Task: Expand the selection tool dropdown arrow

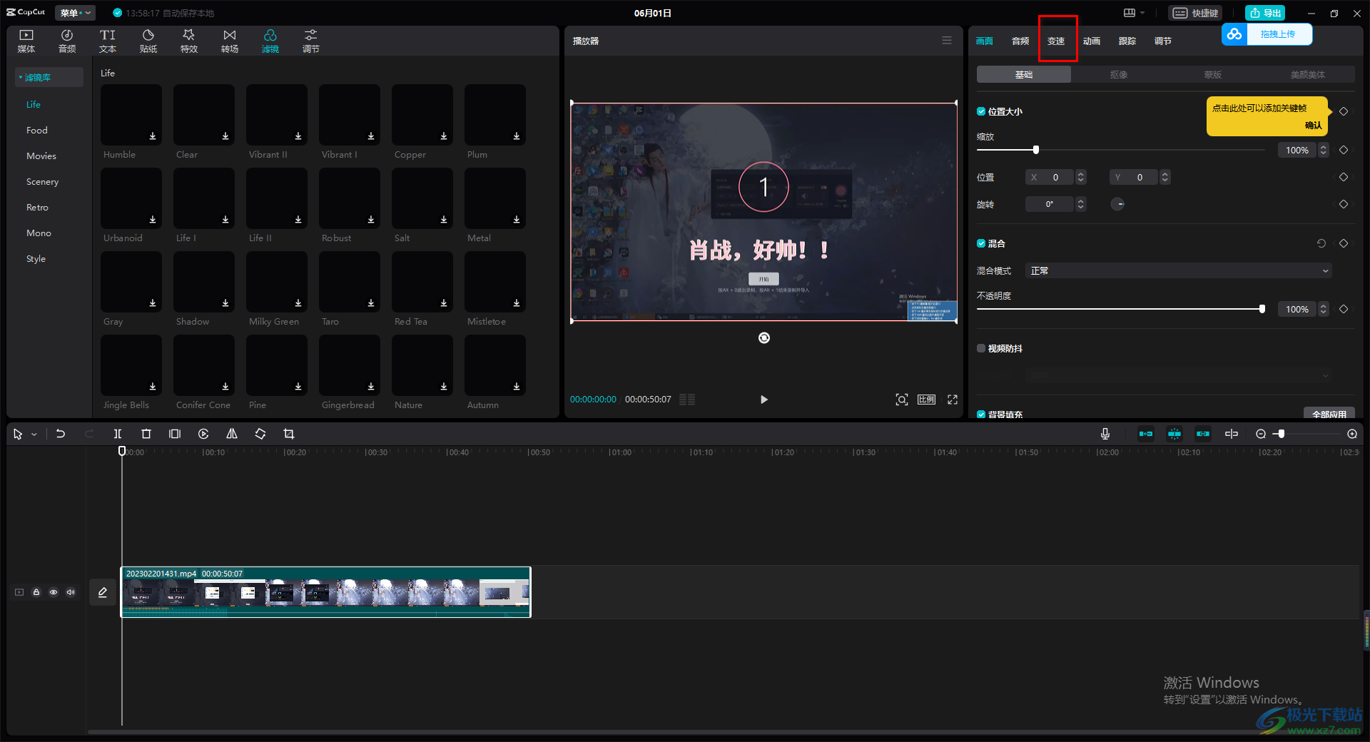Action: tap(34, 434)
